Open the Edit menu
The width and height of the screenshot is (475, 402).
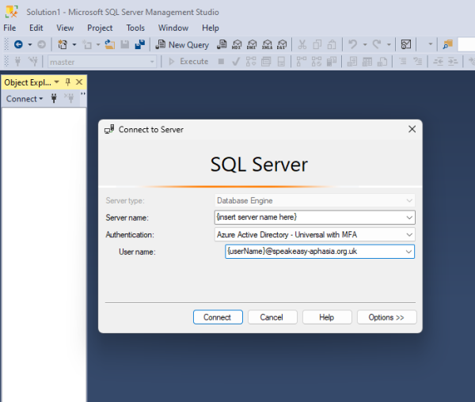(x=36, y=28)
